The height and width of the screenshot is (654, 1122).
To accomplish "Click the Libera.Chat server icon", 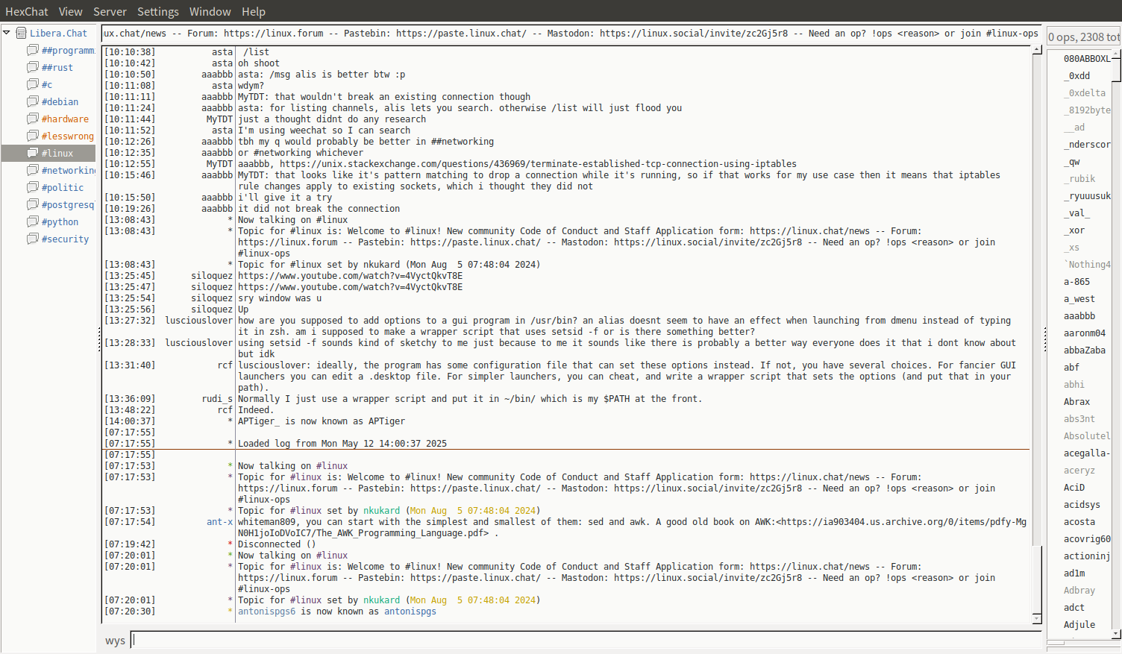I will coord(22,33).
